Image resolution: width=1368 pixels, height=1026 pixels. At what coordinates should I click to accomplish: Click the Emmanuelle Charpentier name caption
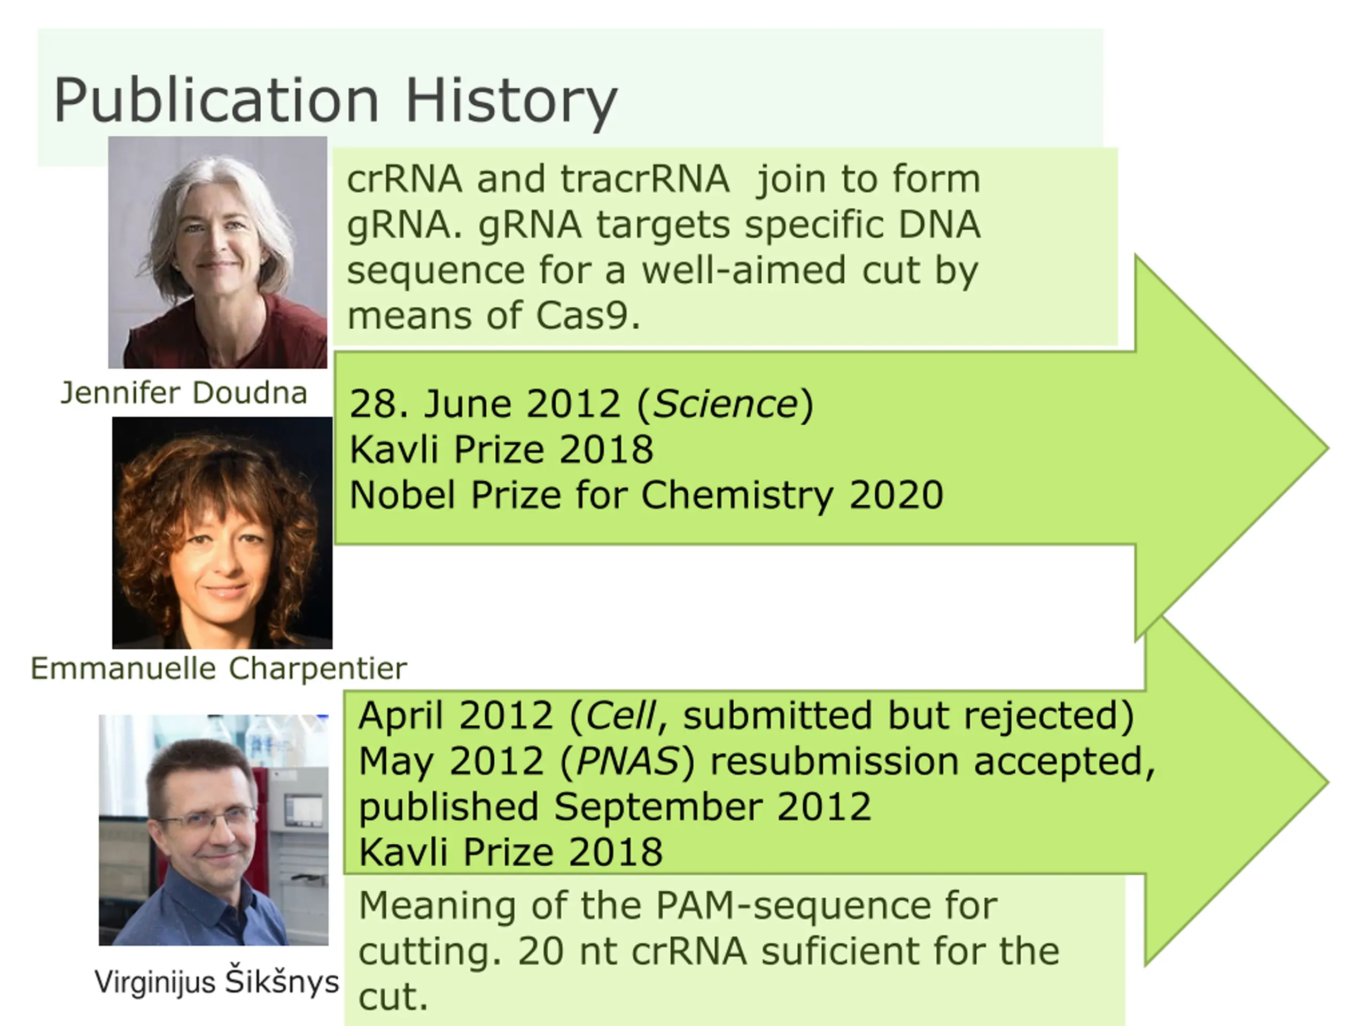coord(219,669)
